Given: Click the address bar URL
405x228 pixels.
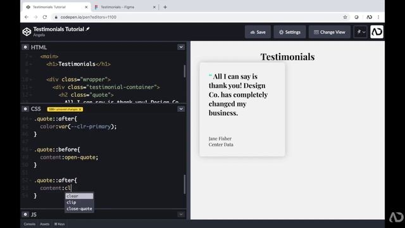Looking at the screenshot, I should click(x=89, y=17).
